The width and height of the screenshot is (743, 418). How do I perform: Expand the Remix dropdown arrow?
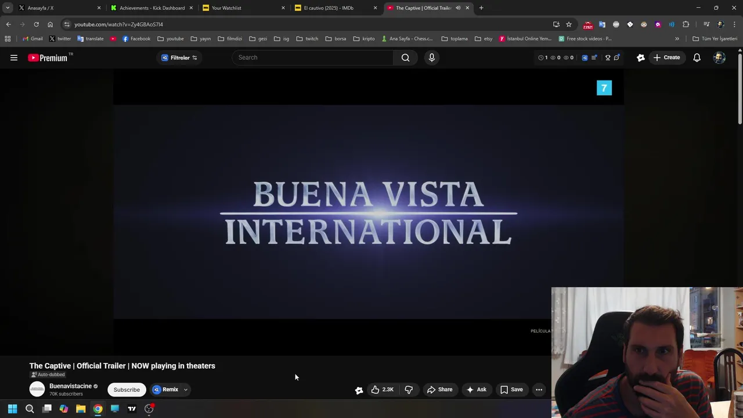pos(186,390)
